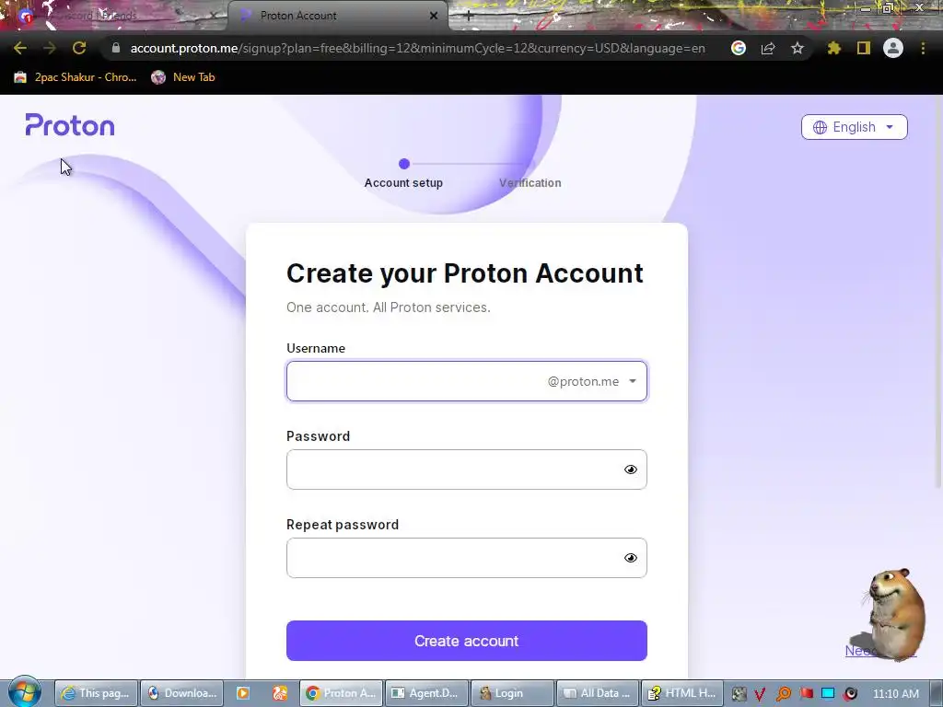Open the Internet Explorer 'This pag...' taskbar item
943x707 pixels.
coord(96,693)
